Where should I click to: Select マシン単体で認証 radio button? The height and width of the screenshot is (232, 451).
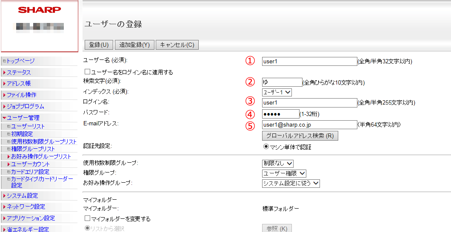tap(266, 147)
